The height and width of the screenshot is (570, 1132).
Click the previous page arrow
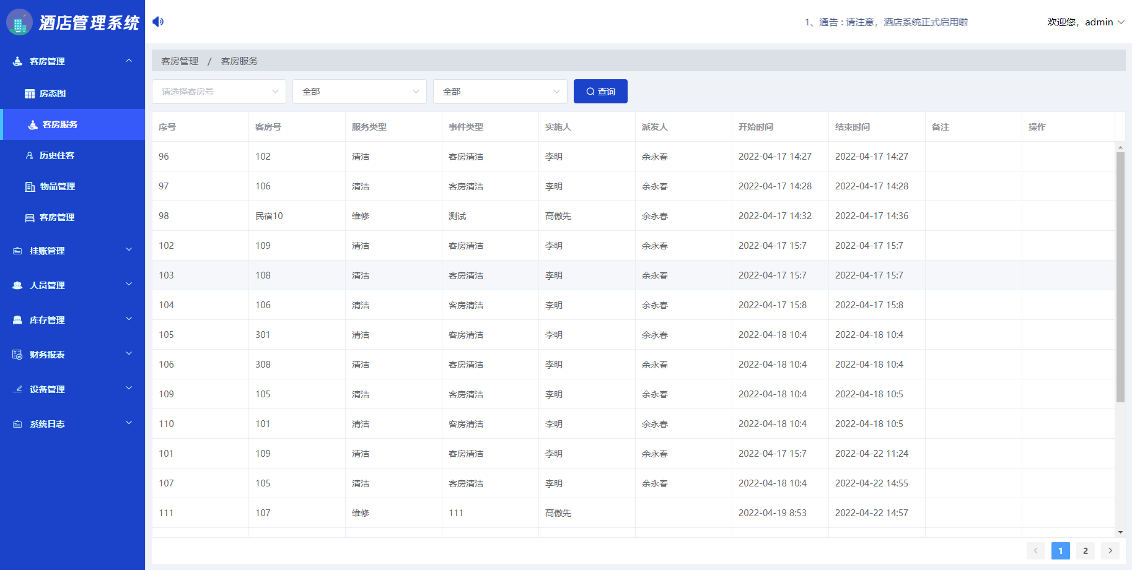click(1035, 551)
